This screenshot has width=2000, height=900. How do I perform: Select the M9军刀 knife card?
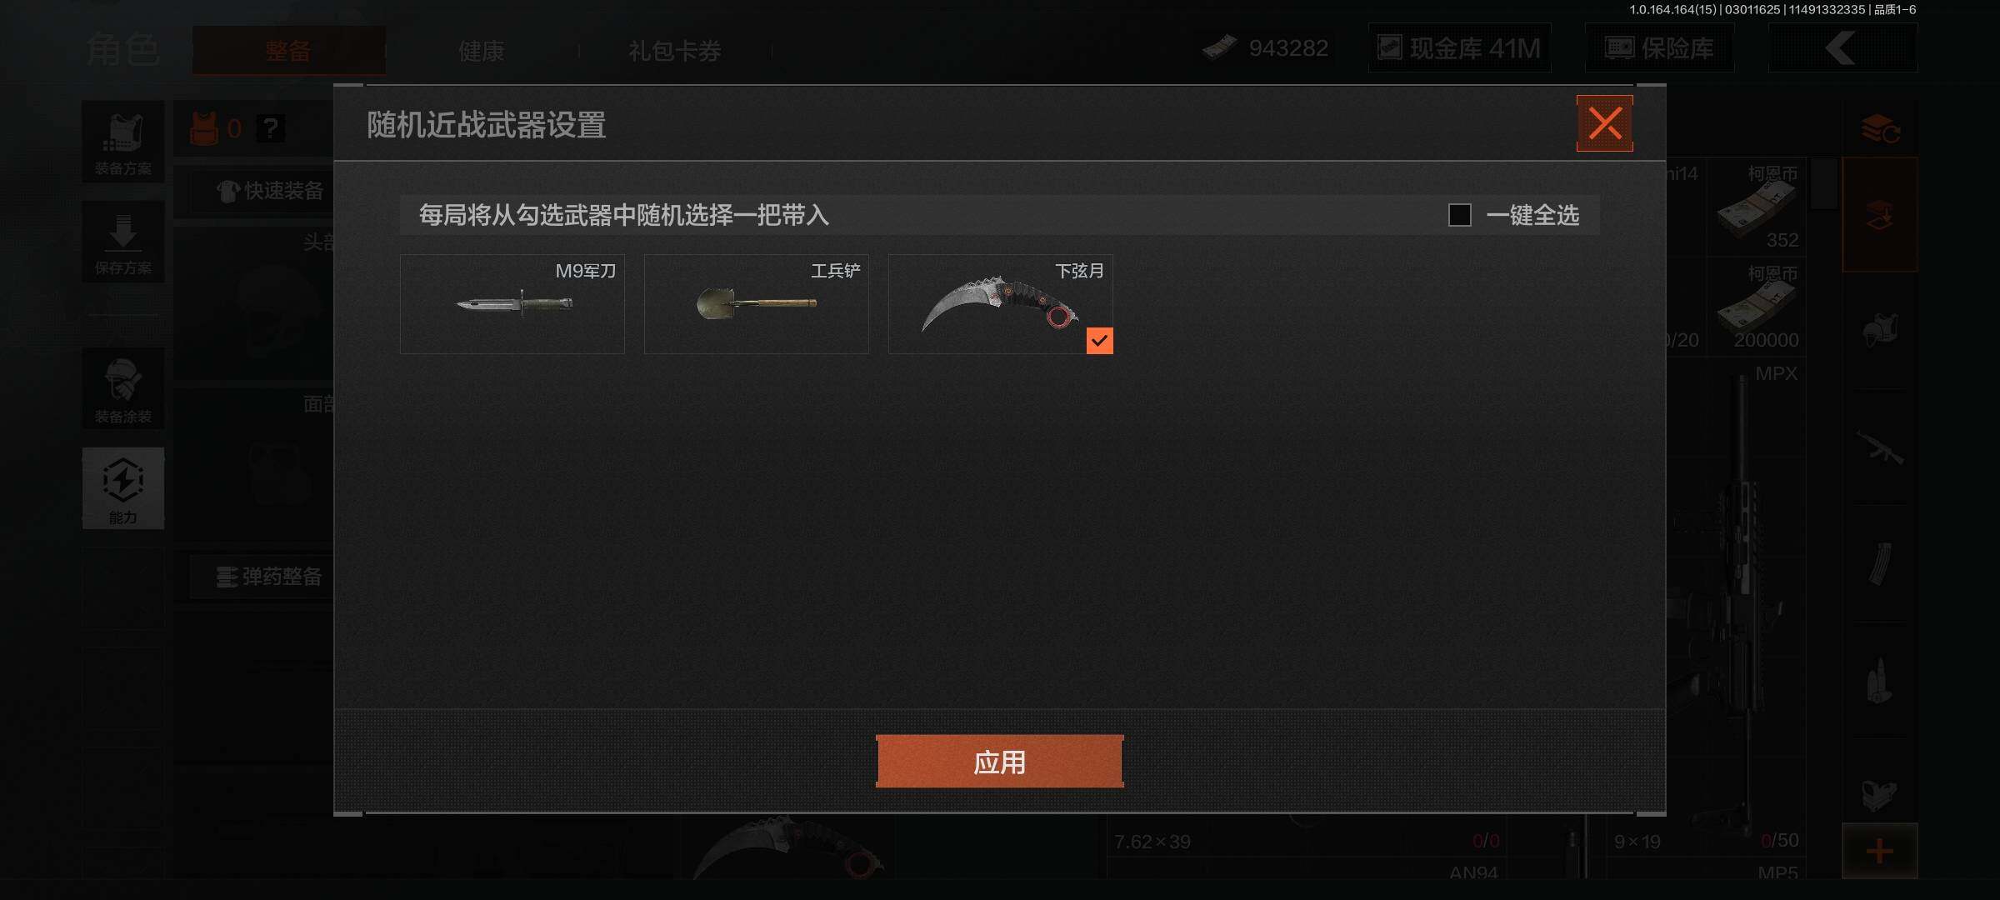point(512,304)
